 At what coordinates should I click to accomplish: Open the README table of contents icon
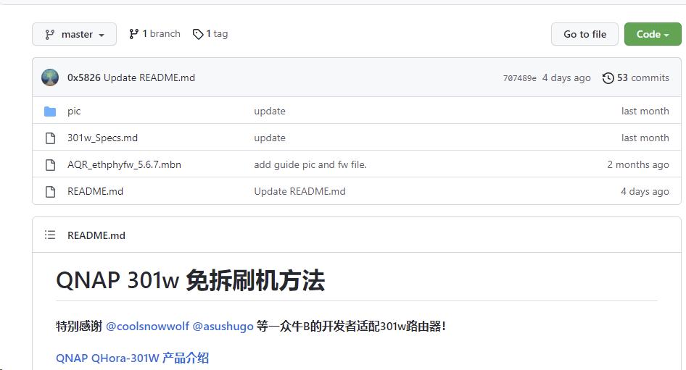(50, 235)
